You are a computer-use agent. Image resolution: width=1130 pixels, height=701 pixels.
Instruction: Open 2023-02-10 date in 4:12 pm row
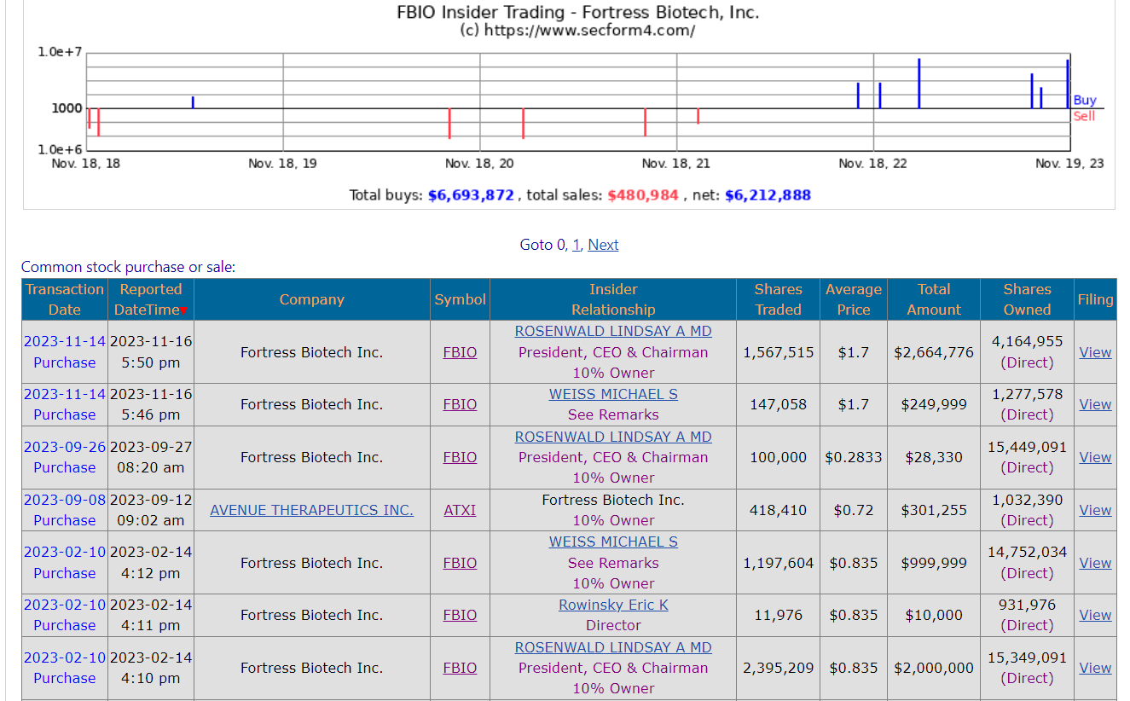point(65,552)
